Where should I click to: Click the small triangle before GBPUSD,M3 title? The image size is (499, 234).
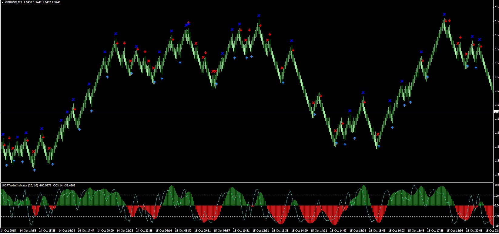click(x=2, y=2)
